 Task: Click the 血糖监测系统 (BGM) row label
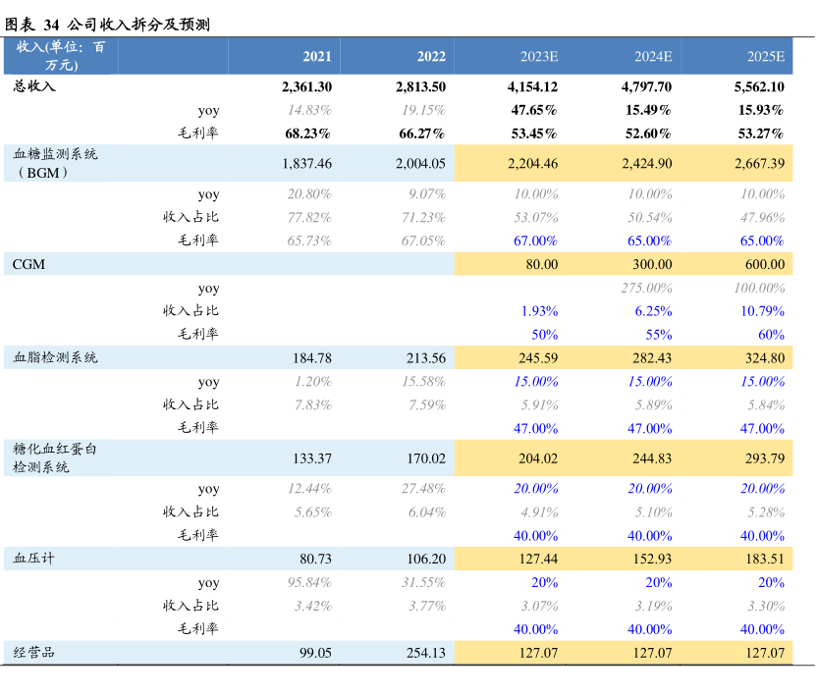click(x=55, y=163)
